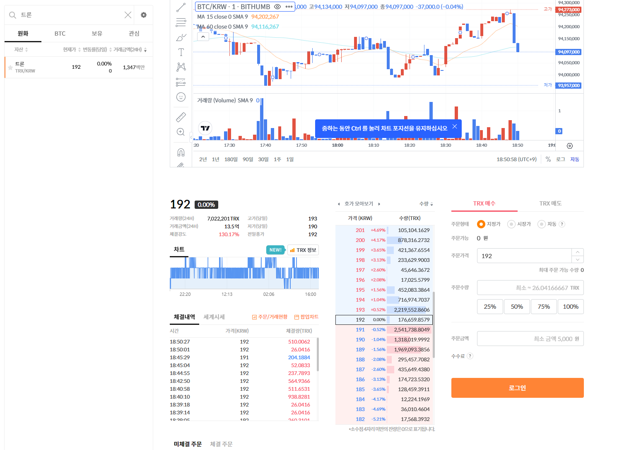Open TRX 정보 chart info button
Viewport: 617px width, 450px height.
click(303, 250)
